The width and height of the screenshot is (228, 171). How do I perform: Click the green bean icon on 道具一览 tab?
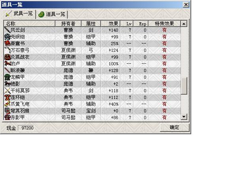click(41, 15)
